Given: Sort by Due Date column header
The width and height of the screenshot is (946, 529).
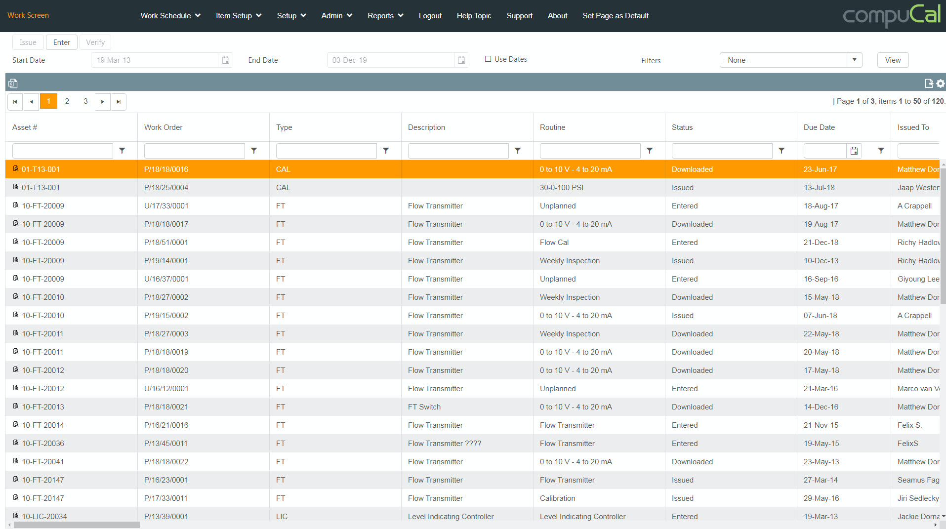Looking at the screenshot, I should [x=819, y=127].
